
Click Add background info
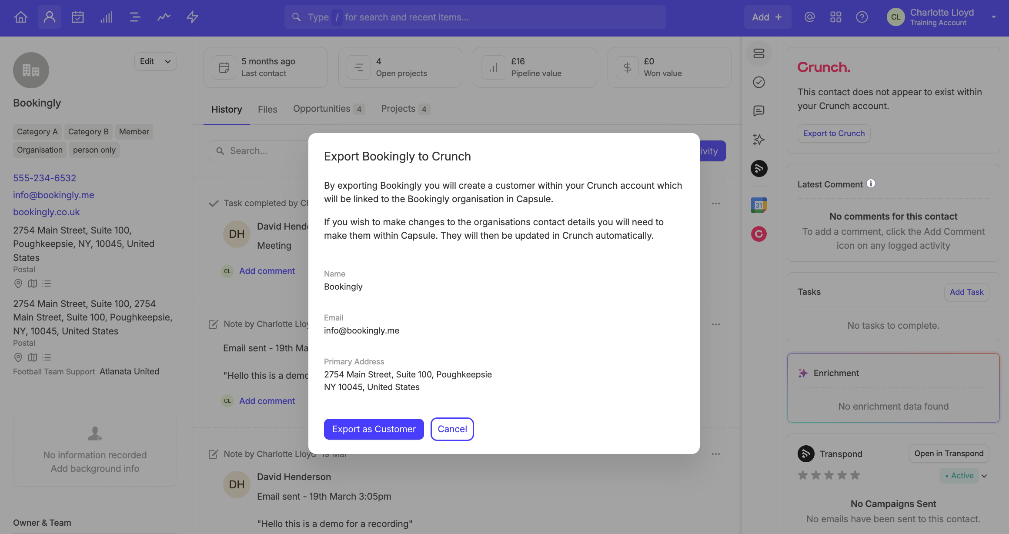coord(95,468)
